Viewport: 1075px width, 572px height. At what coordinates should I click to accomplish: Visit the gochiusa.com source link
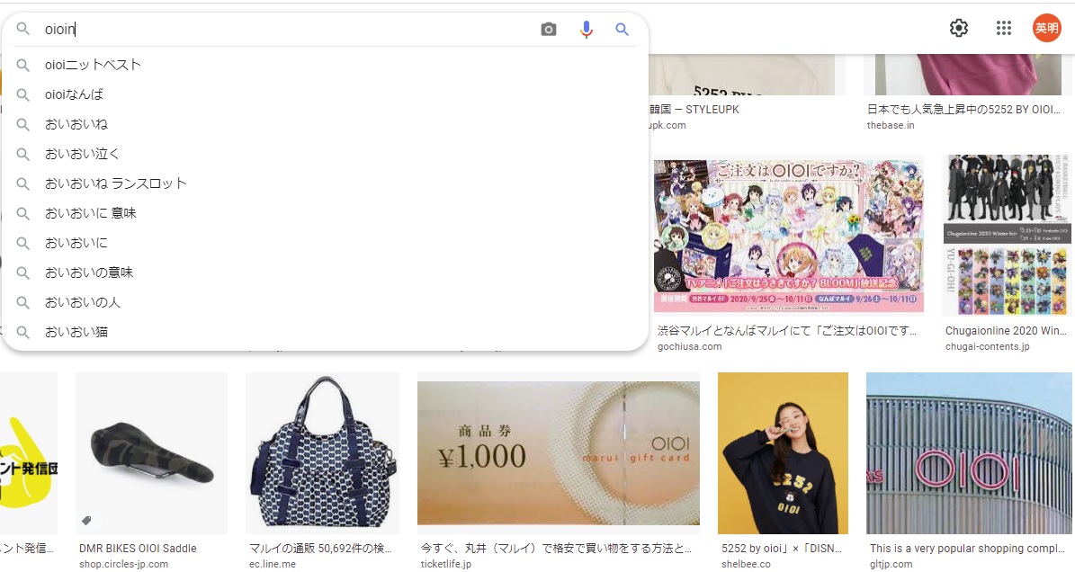[x=689, y=346]
